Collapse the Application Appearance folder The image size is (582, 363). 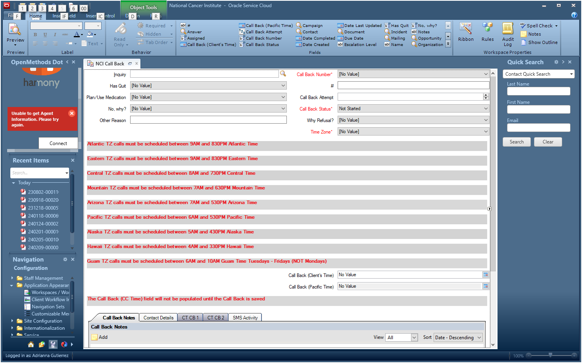click(x=12, y=285)
